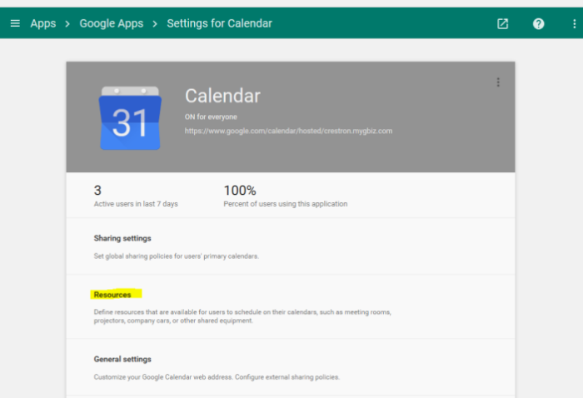Click Active users in last 7 days

(x=136, y=204)
